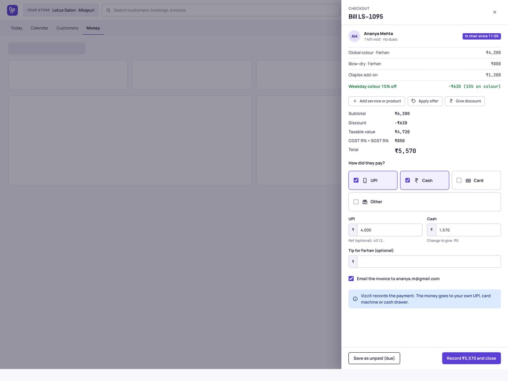Click the total amount ₹5,570
The width and height of the screenshot is (508, 381).
pyautogui.click(x=405, y=151)
